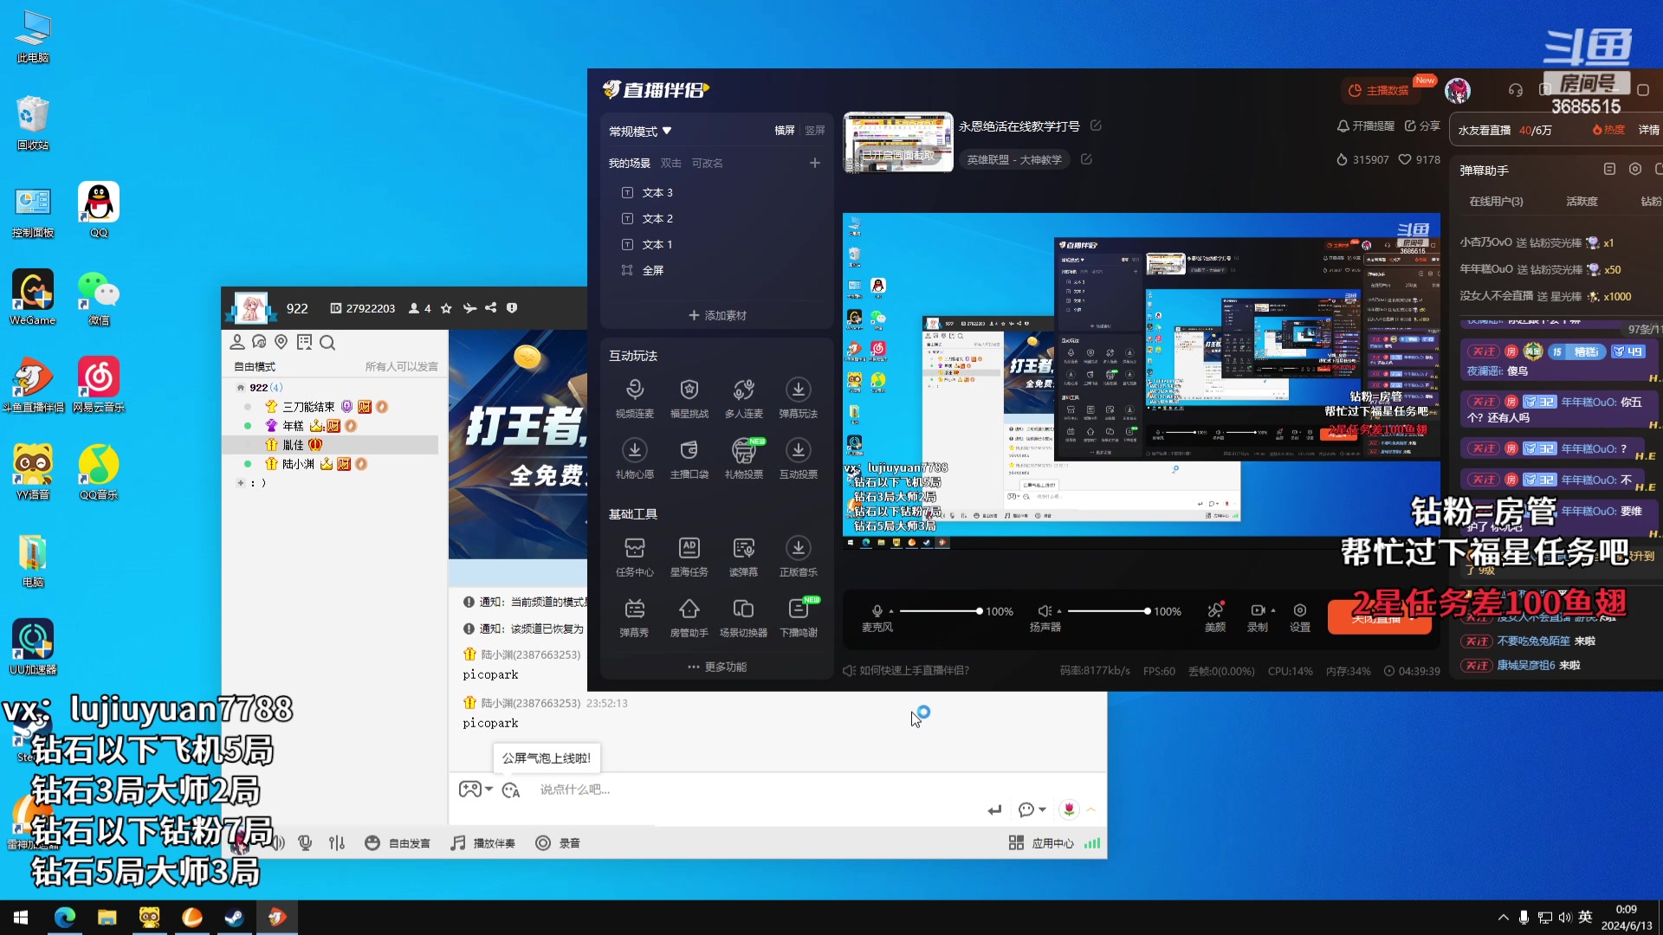Mute the 麦克风 microphone icon

point(877,610)
